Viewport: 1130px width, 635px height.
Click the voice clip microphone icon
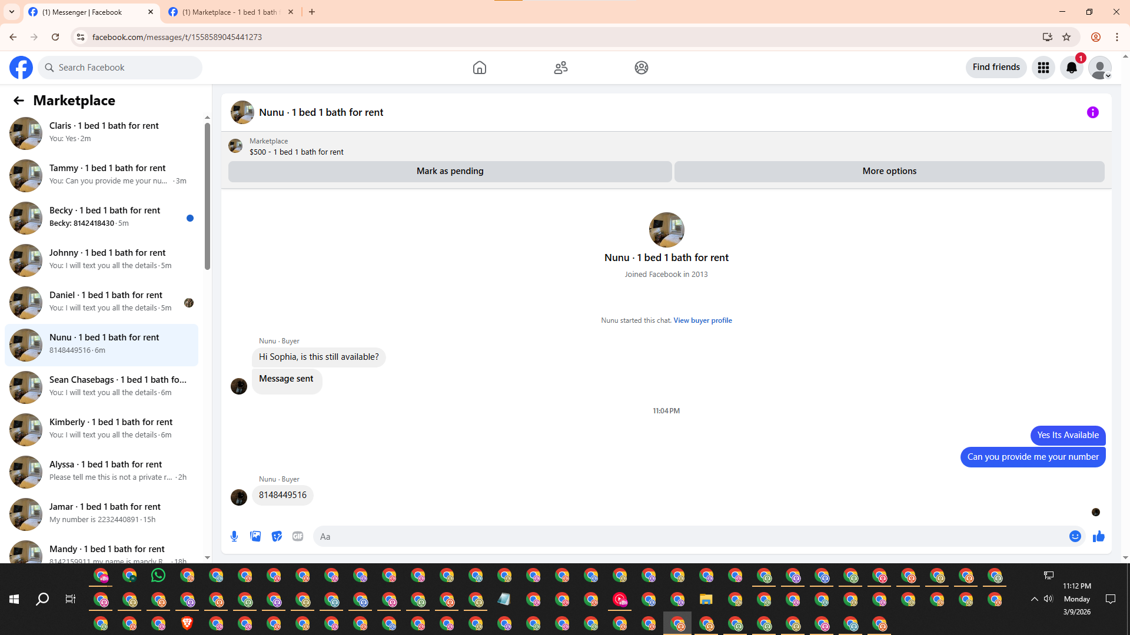[x=234, y=536]
